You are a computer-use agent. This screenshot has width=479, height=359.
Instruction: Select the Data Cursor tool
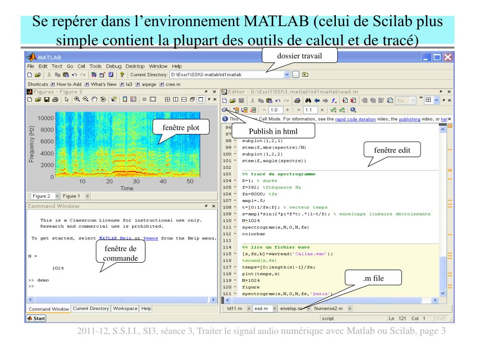pyautogui.click(x=114, y=100)
